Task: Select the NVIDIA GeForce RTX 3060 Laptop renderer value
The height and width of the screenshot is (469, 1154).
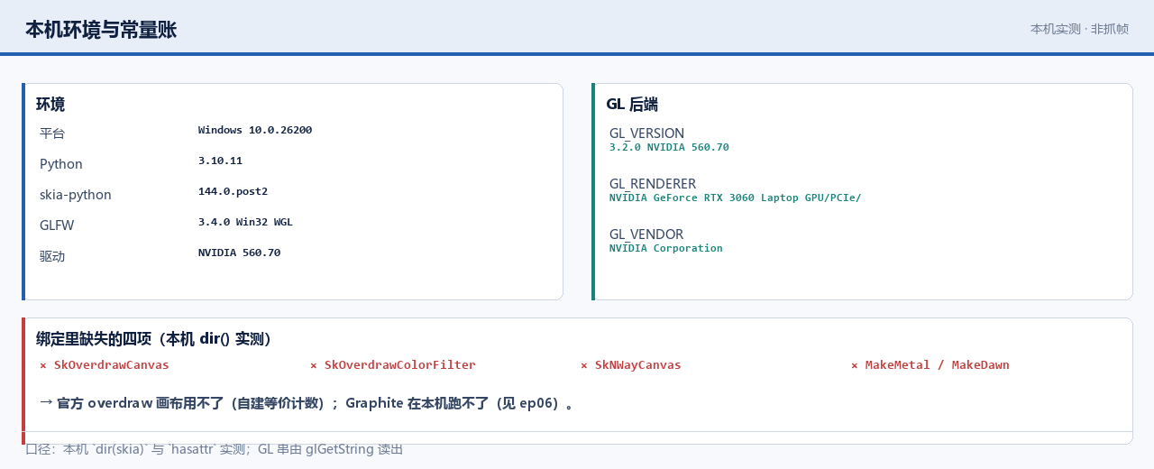Action: pyautogui.click(x=735, y=198)
